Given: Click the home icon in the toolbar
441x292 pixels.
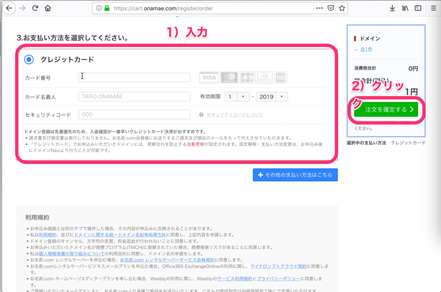Looking at the screenshot, I should coord(47,8).
